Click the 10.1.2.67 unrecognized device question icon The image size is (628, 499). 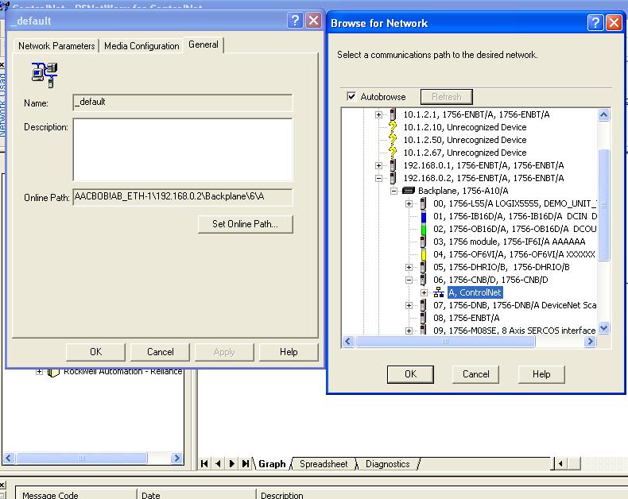393,153
